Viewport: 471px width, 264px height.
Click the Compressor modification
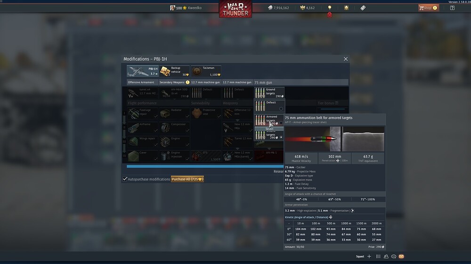click(175, 128)
